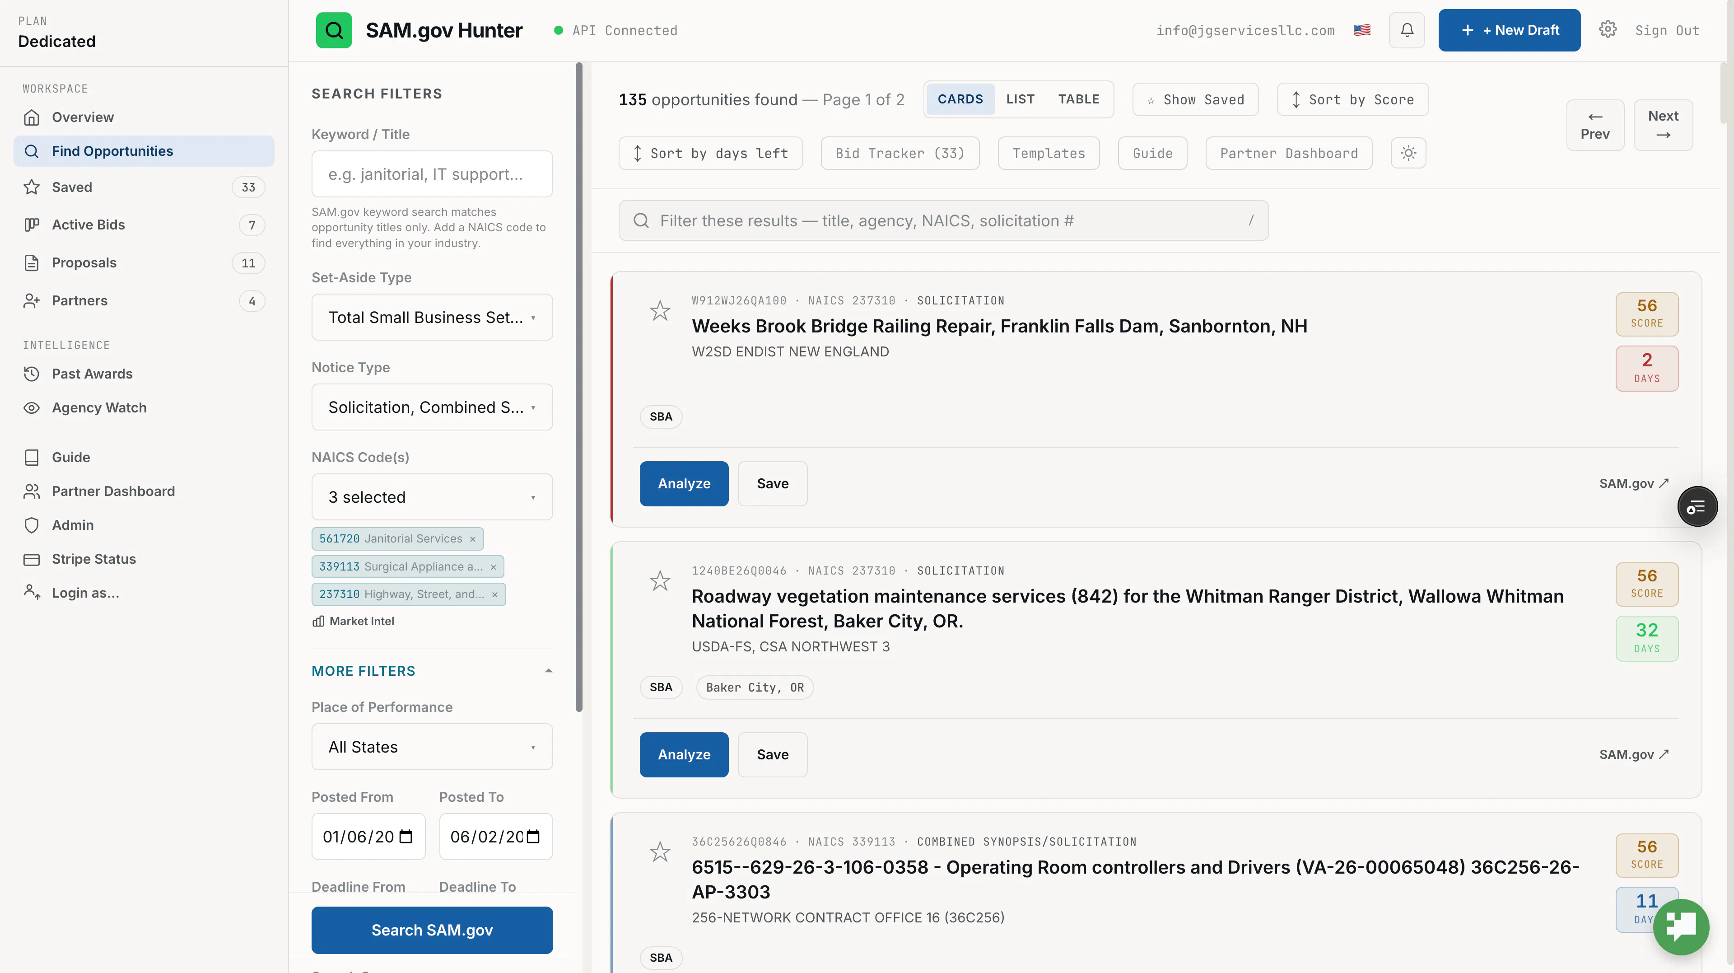Open Agency Watch in the sidebar
The image size is (1734, 973).
click(144, 408)
